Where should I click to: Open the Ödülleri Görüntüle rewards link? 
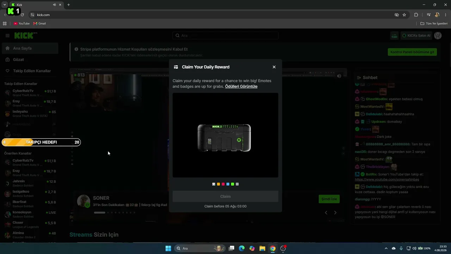point(241,86)
